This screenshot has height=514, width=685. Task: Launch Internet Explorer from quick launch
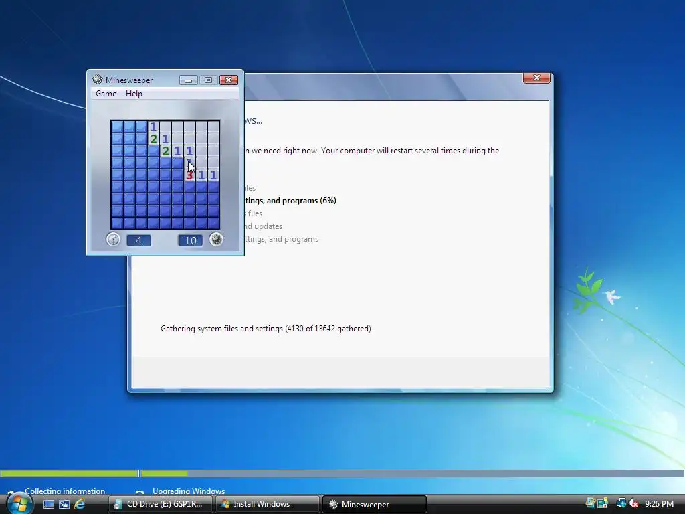80,505
